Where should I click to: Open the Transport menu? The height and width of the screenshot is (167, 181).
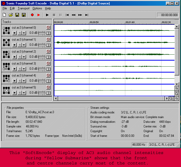click(23, 8)
